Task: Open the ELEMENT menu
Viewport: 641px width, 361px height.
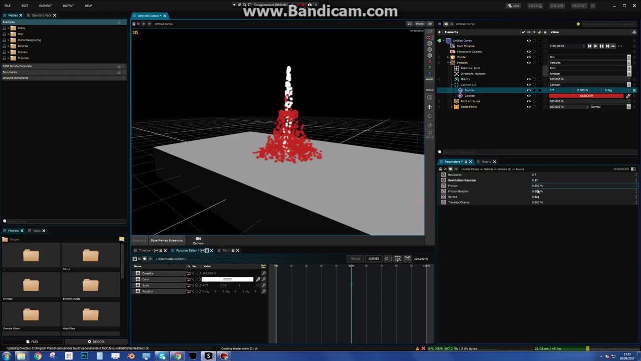Action: (45, 6)
